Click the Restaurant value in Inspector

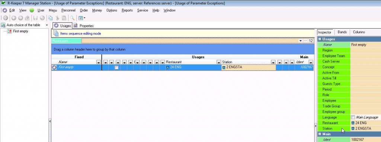[x=366, y=123]
